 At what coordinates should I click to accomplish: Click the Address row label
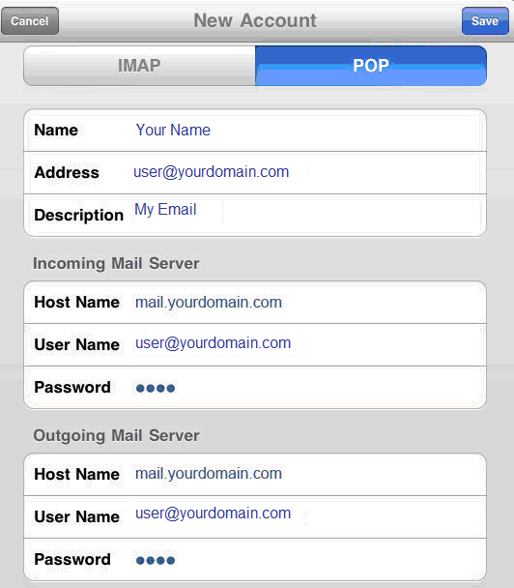(x=67, y=172)
